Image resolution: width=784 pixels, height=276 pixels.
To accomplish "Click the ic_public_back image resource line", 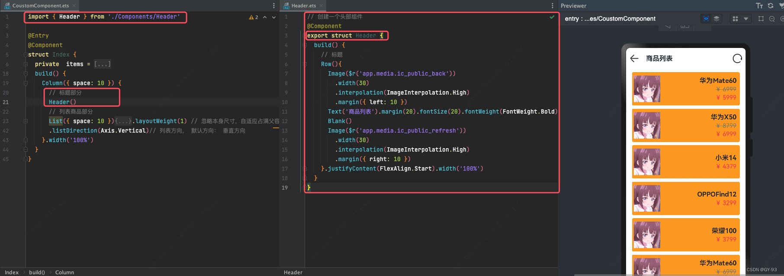I will click(392, 73).
